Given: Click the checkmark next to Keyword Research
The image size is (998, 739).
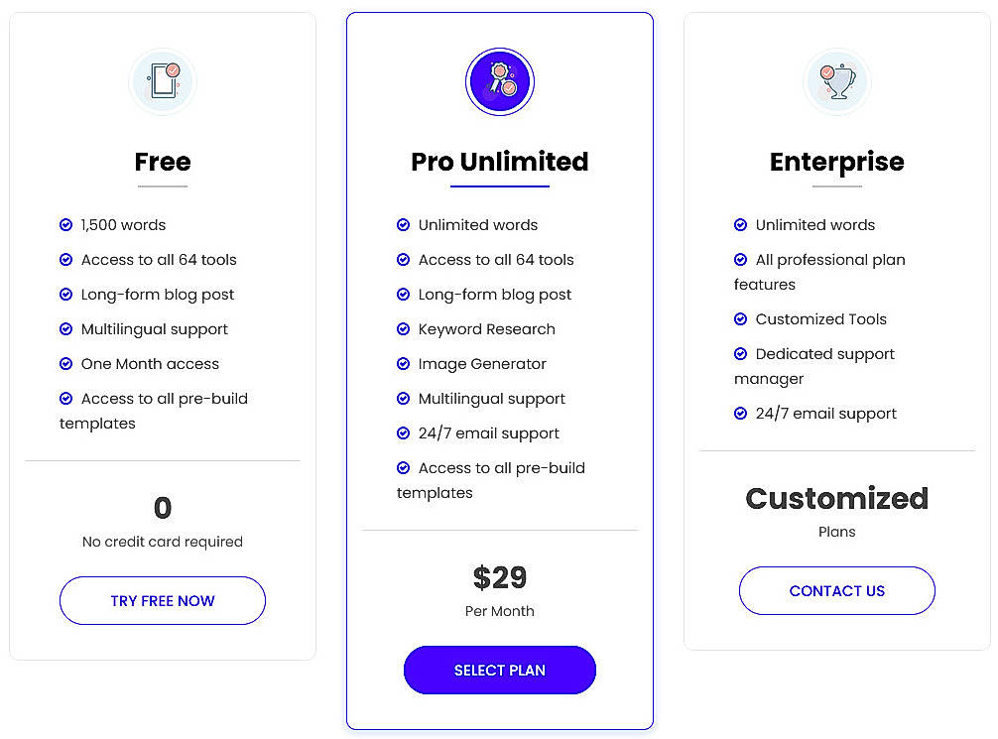Looking at the screenshot, I should (404, 329).
